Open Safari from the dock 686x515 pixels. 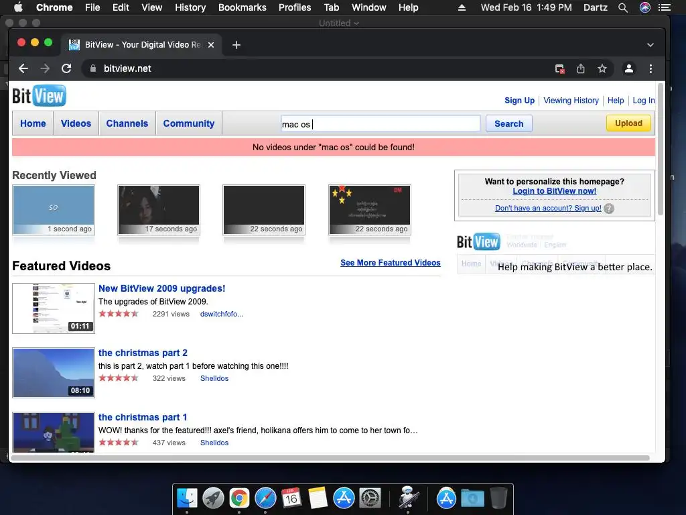(265, 498)
